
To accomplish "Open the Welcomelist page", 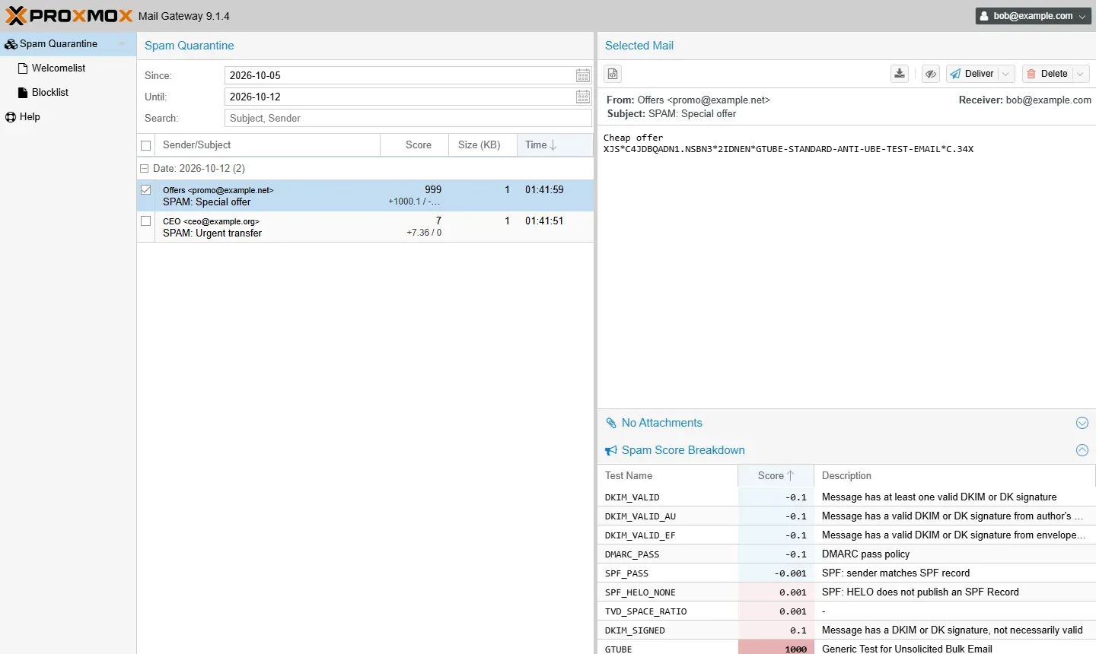I will tap(59, 68).
